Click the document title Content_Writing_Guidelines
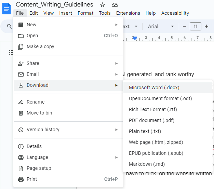The width and height of the screenshot is (214, 189). [x=54, y=4]
